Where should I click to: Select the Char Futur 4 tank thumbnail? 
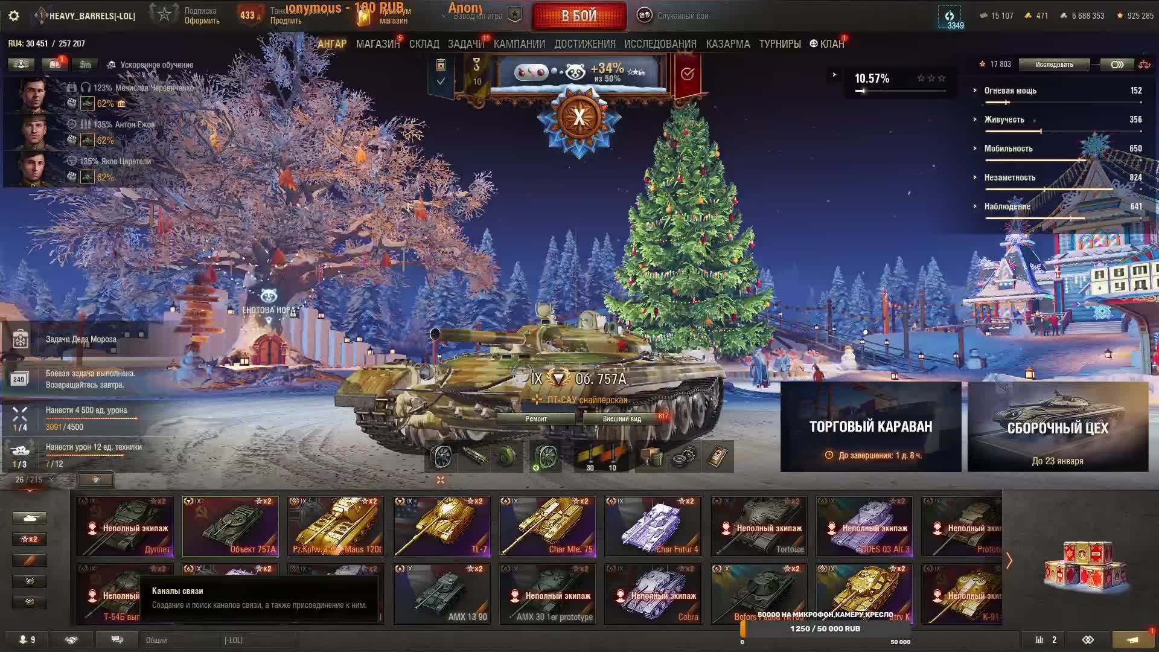coord(653,526)
